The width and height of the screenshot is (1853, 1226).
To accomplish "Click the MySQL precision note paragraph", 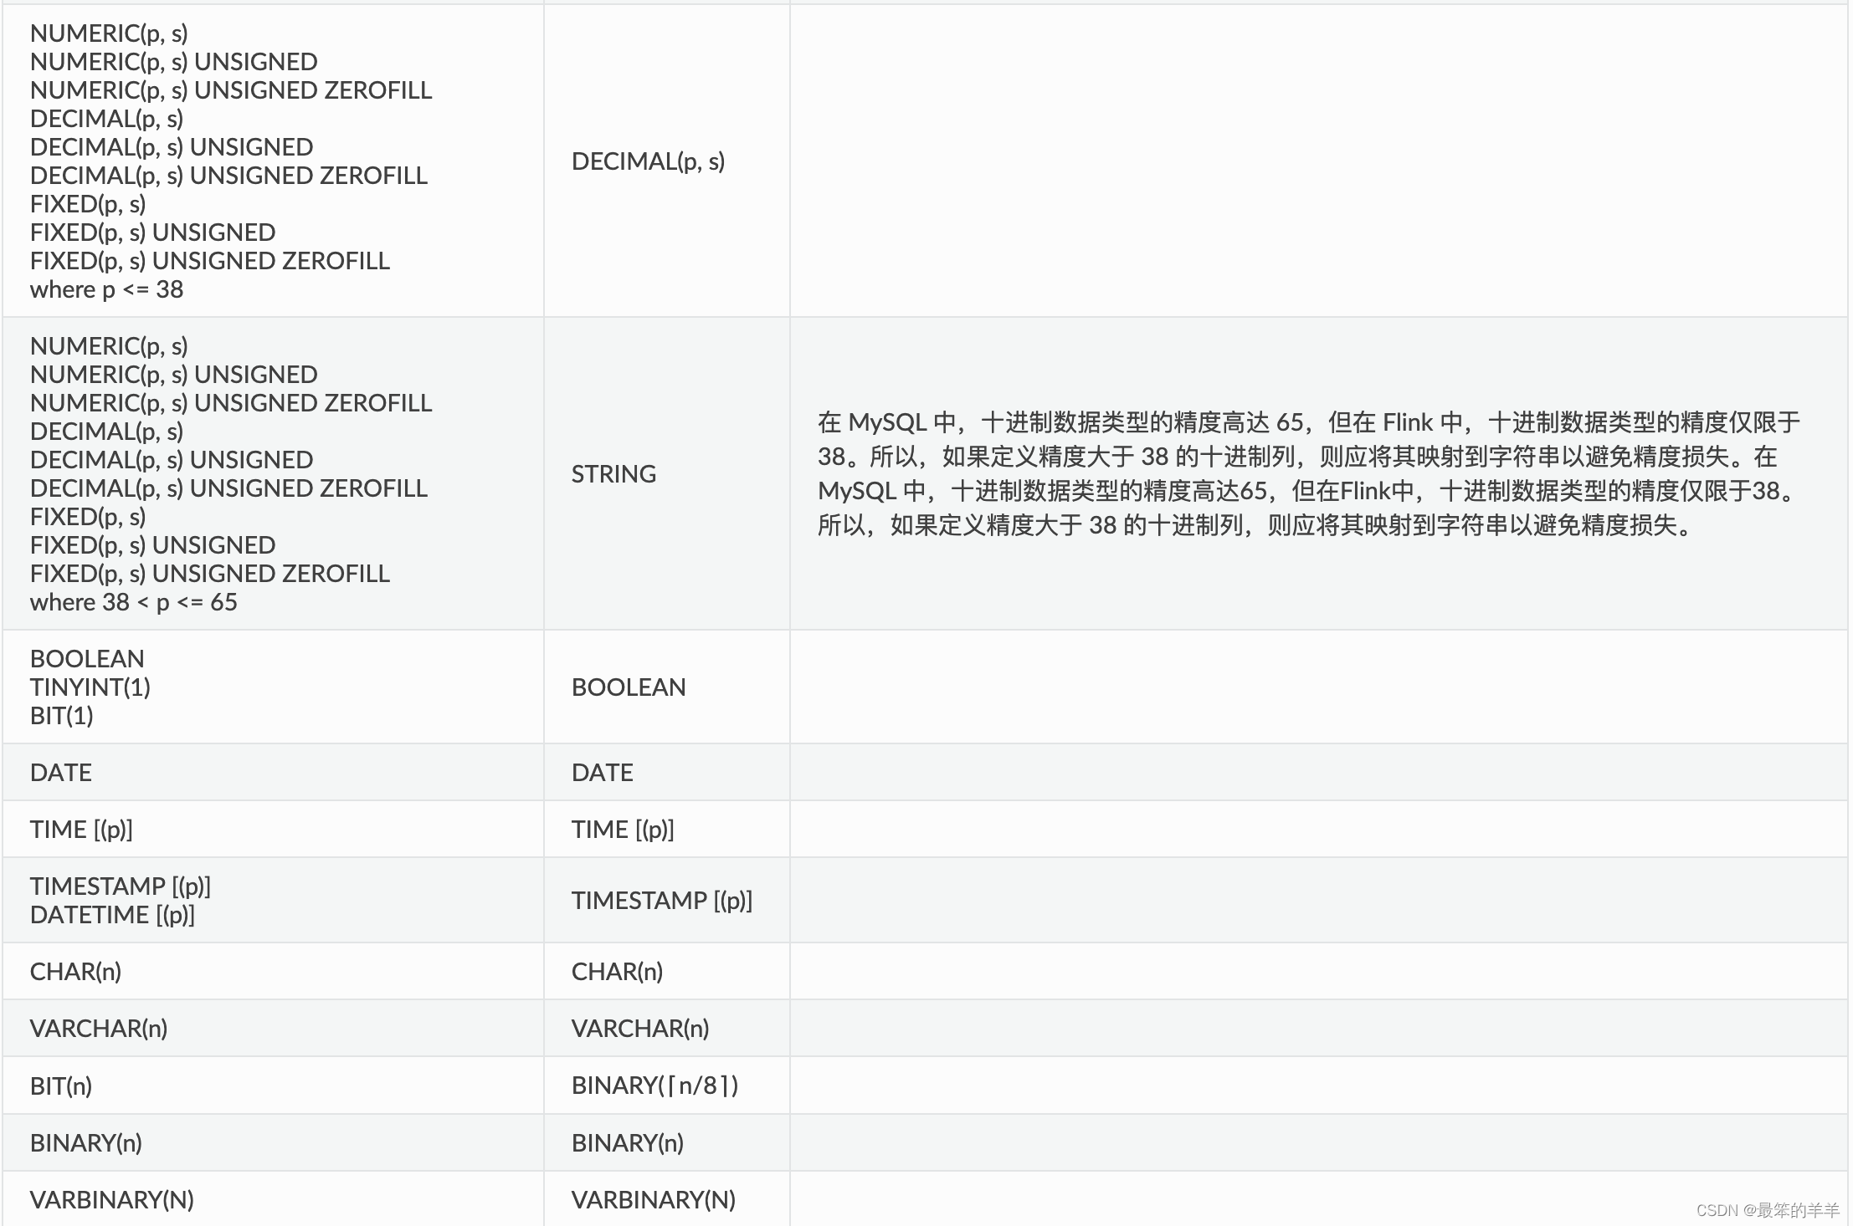I will (x=1308, y=473).
